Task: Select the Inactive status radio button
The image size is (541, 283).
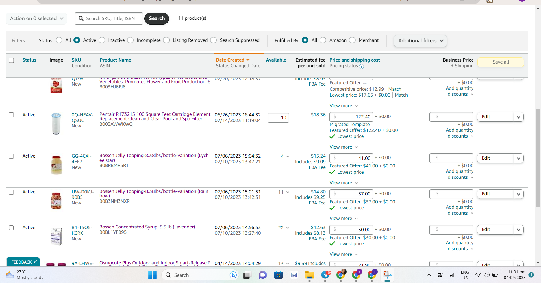Action: click(x=102, y=40)
